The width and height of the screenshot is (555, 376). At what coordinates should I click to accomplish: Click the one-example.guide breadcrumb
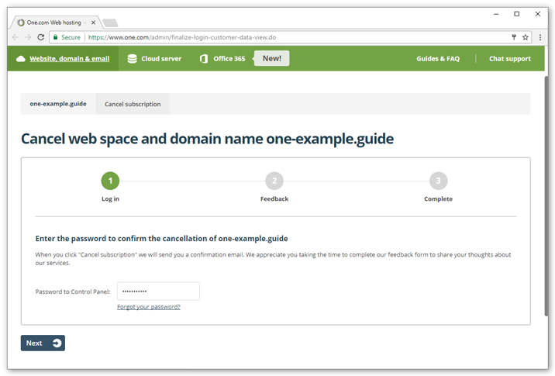pos(58,104)
